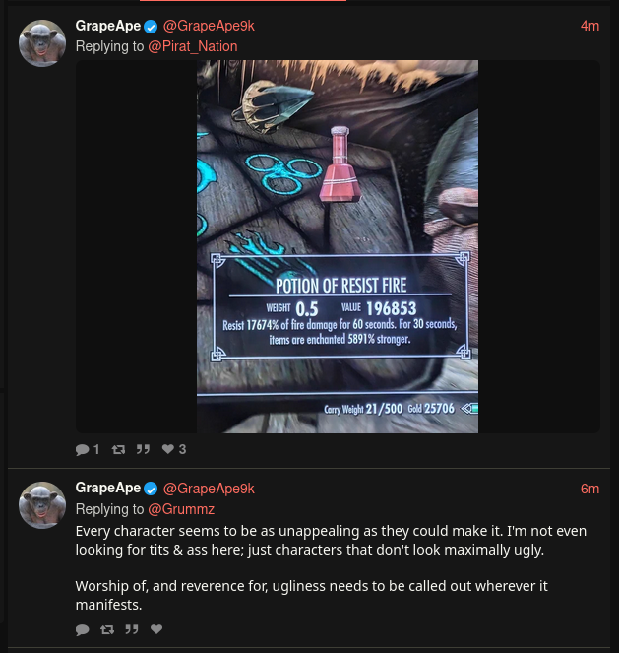Quote the post about ugliness worship
Viewport: 619px width, 653px height.
tap(132, 629)
